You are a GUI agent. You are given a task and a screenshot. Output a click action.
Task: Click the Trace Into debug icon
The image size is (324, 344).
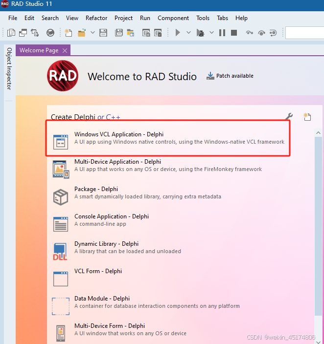(249, 33)
